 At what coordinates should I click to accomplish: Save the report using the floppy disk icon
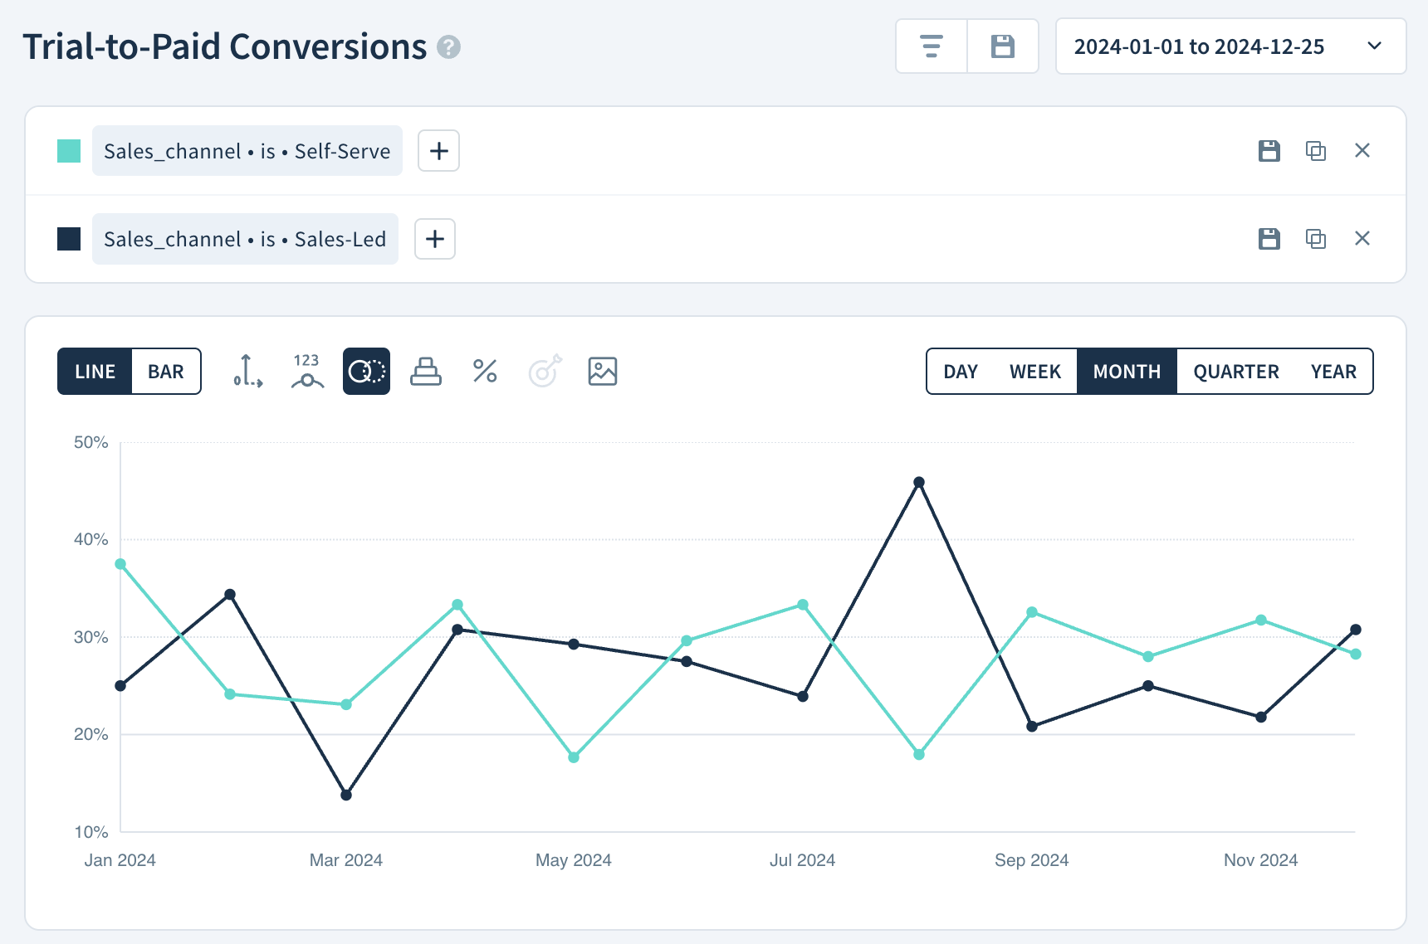[1003, 46]
